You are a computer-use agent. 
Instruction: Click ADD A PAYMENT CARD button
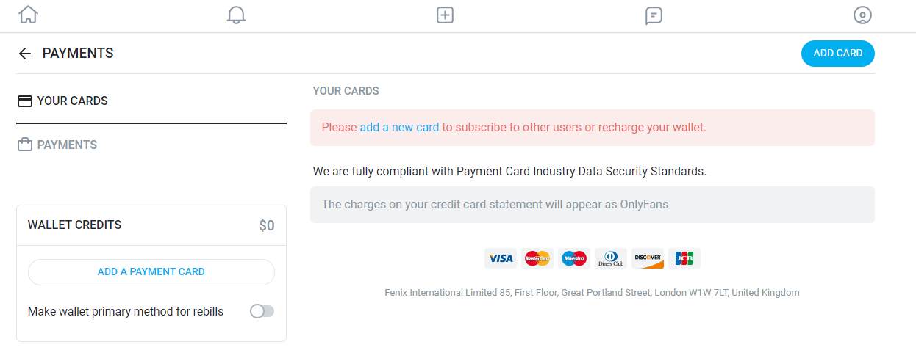pyautogui.click(x=151, y=271)
